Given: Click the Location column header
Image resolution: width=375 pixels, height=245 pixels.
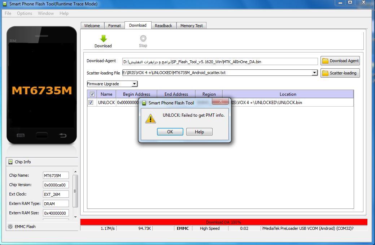Looking at the screenshot, I should [288, 94].
